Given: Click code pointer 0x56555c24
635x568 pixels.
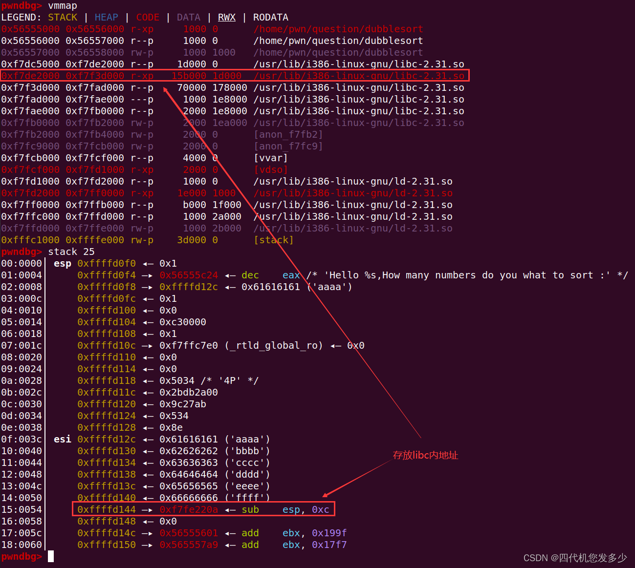Looking at the screenshot, I should pos(189,275).
